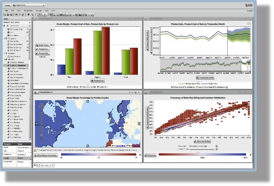The height and width of the screenshot is (186, 274).
Task: Click the info icon beside the fit line slider
Action: (216, 150)
